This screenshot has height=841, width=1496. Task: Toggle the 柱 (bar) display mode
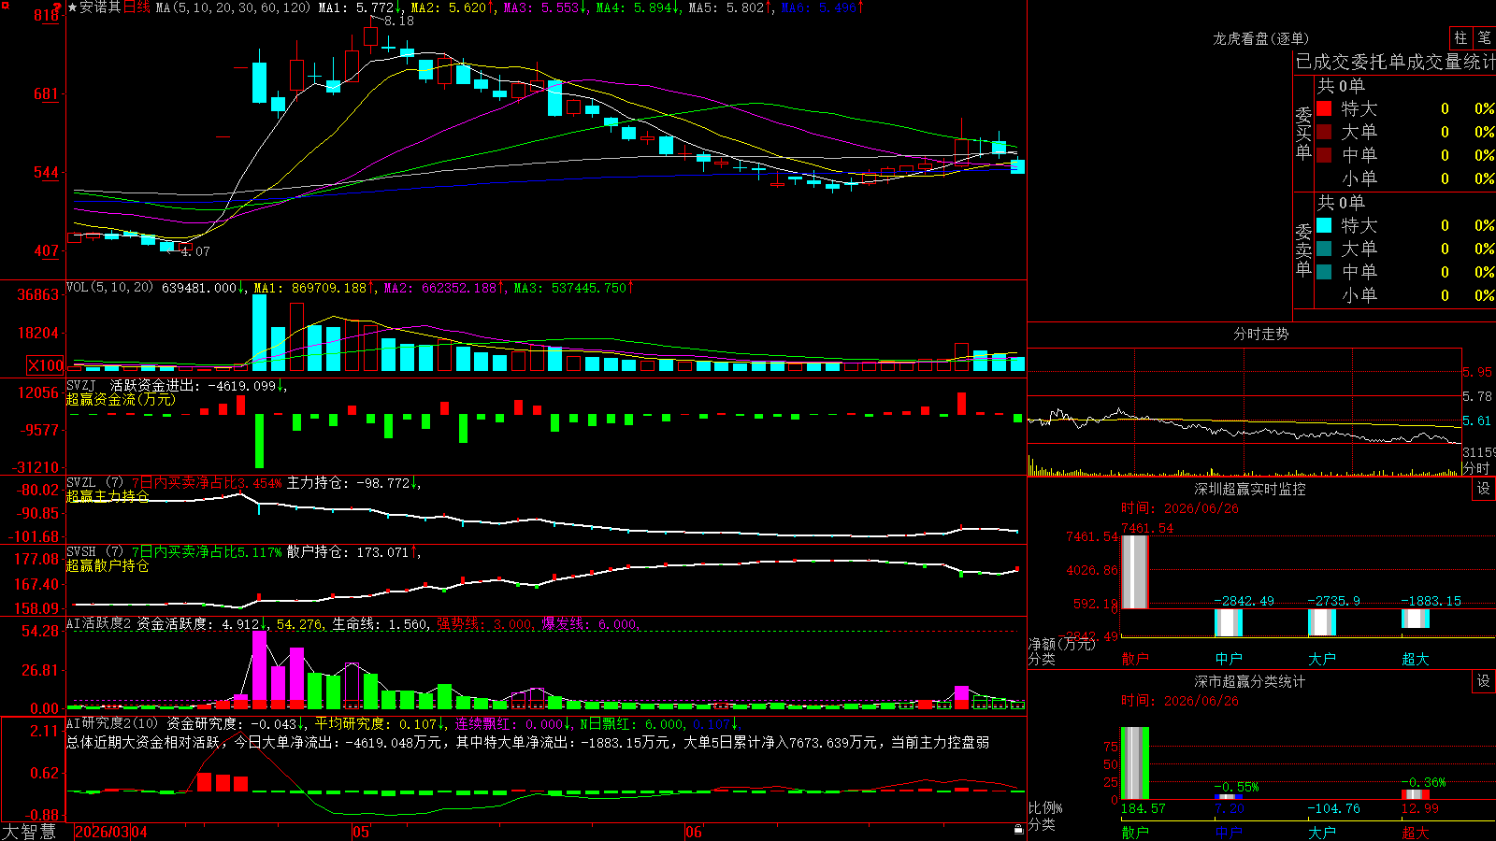click(x=1460, y=38)
